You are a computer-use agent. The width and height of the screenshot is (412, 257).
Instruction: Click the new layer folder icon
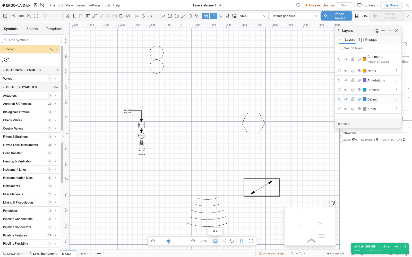pyautogui.click(x=376, y=31)
